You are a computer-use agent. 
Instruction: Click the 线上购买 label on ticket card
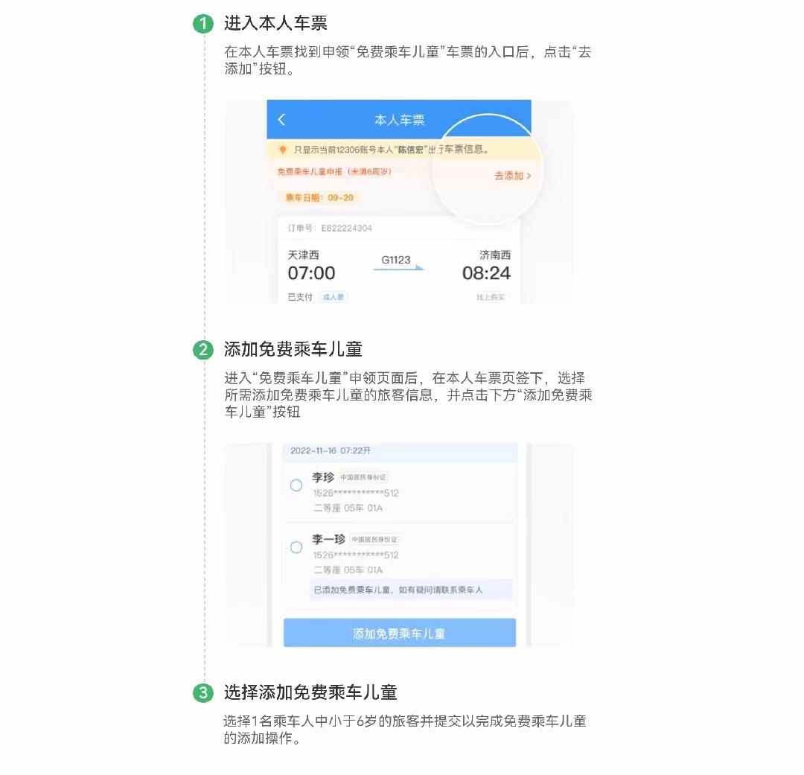pos(490,297)
